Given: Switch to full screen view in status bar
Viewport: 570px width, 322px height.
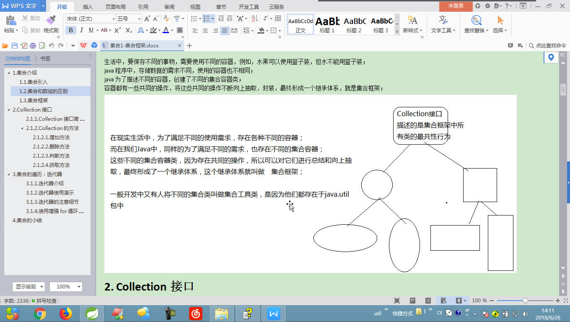Looking at the screenshot, I should coord(397,301).
